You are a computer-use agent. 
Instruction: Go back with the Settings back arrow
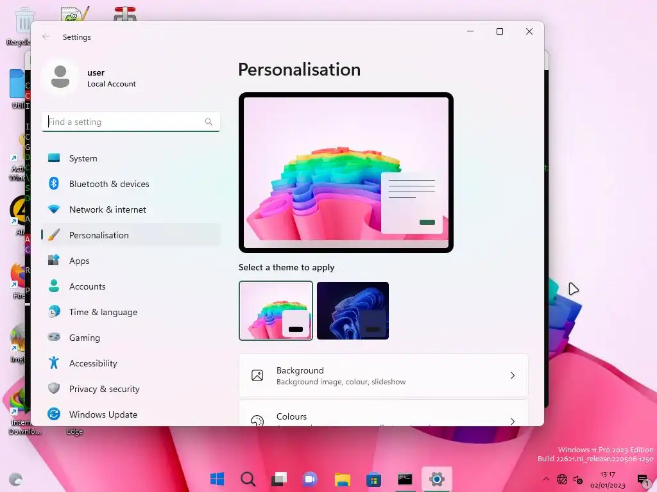46,37
